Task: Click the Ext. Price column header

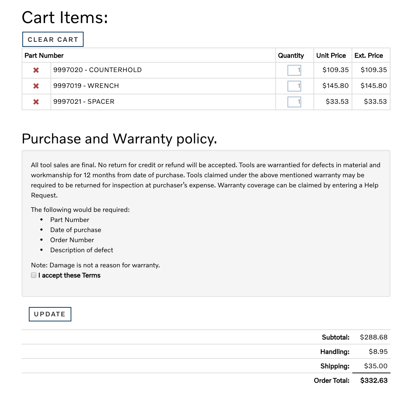Action: [x=369, y=55]
